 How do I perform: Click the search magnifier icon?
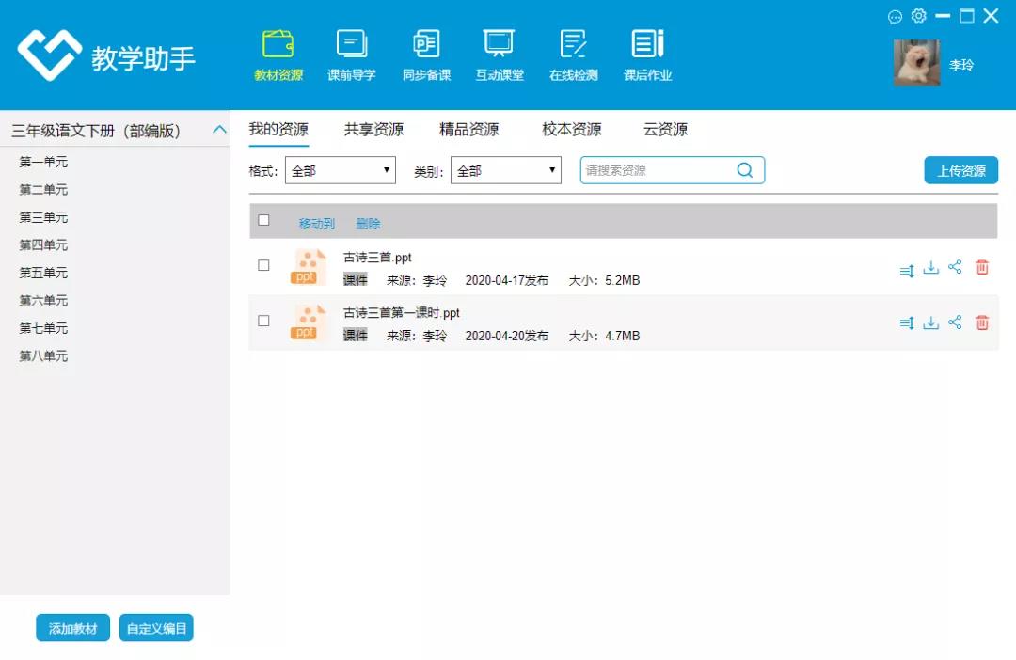click(745, 170)
